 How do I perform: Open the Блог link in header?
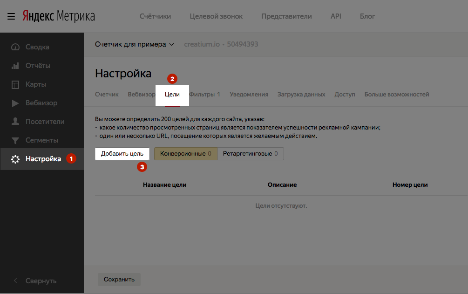click(x=367, y=16)
